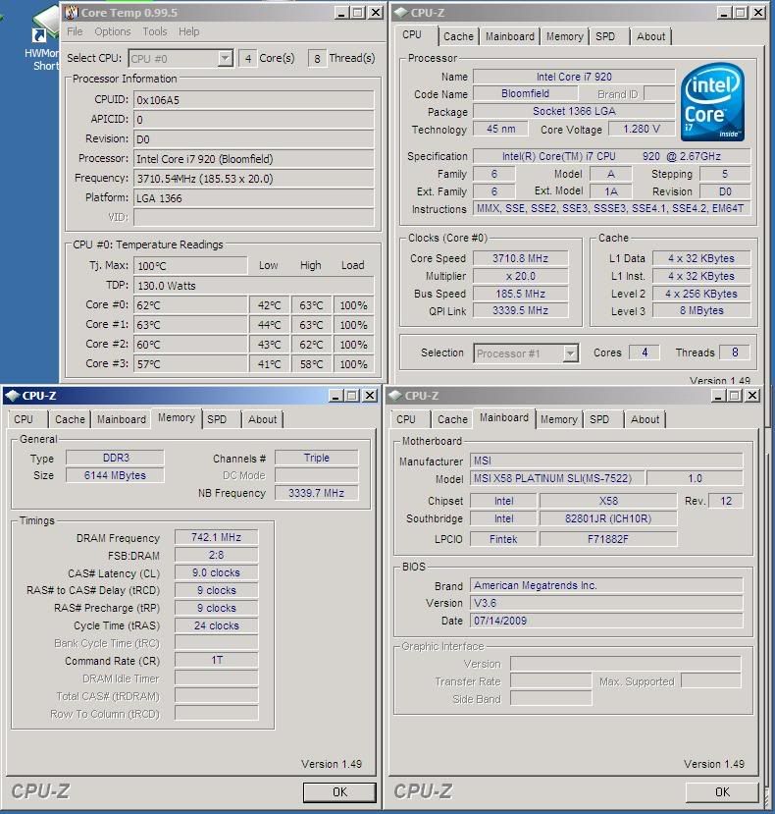Screen dimensions: 775x814
Task: Open Memory tab in the Mainboard CPU-Z window
Action: click(x=558, y=419)
